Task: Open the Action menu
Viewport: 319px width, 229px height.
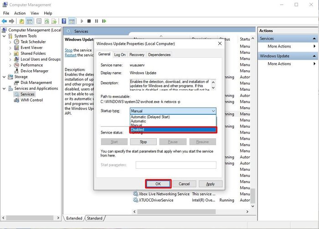Action: (20, 13)
